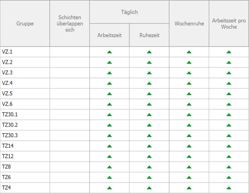Click the Arbeitszeit pro Woche header
The height and width of the screenshot is (193, 249).
(229, 23)
